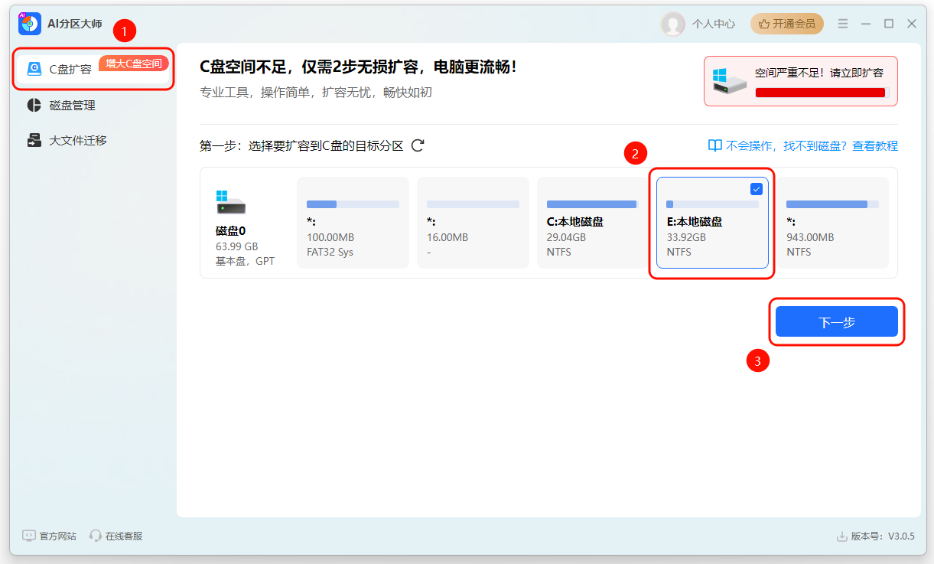Open the 在线客服 link
The width and height of the screenshot is (934, 564).
(x=124, y=536)
